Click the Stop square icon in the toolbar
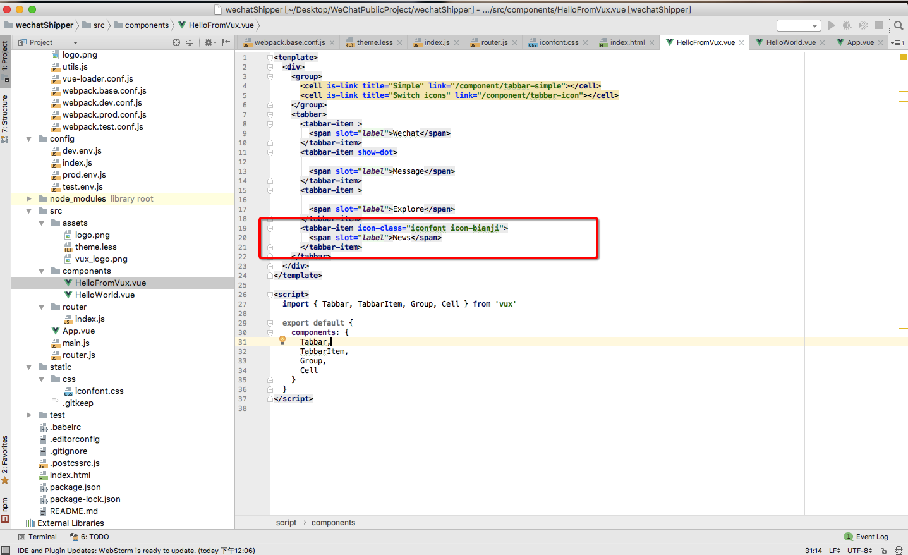 pos(879,25)
